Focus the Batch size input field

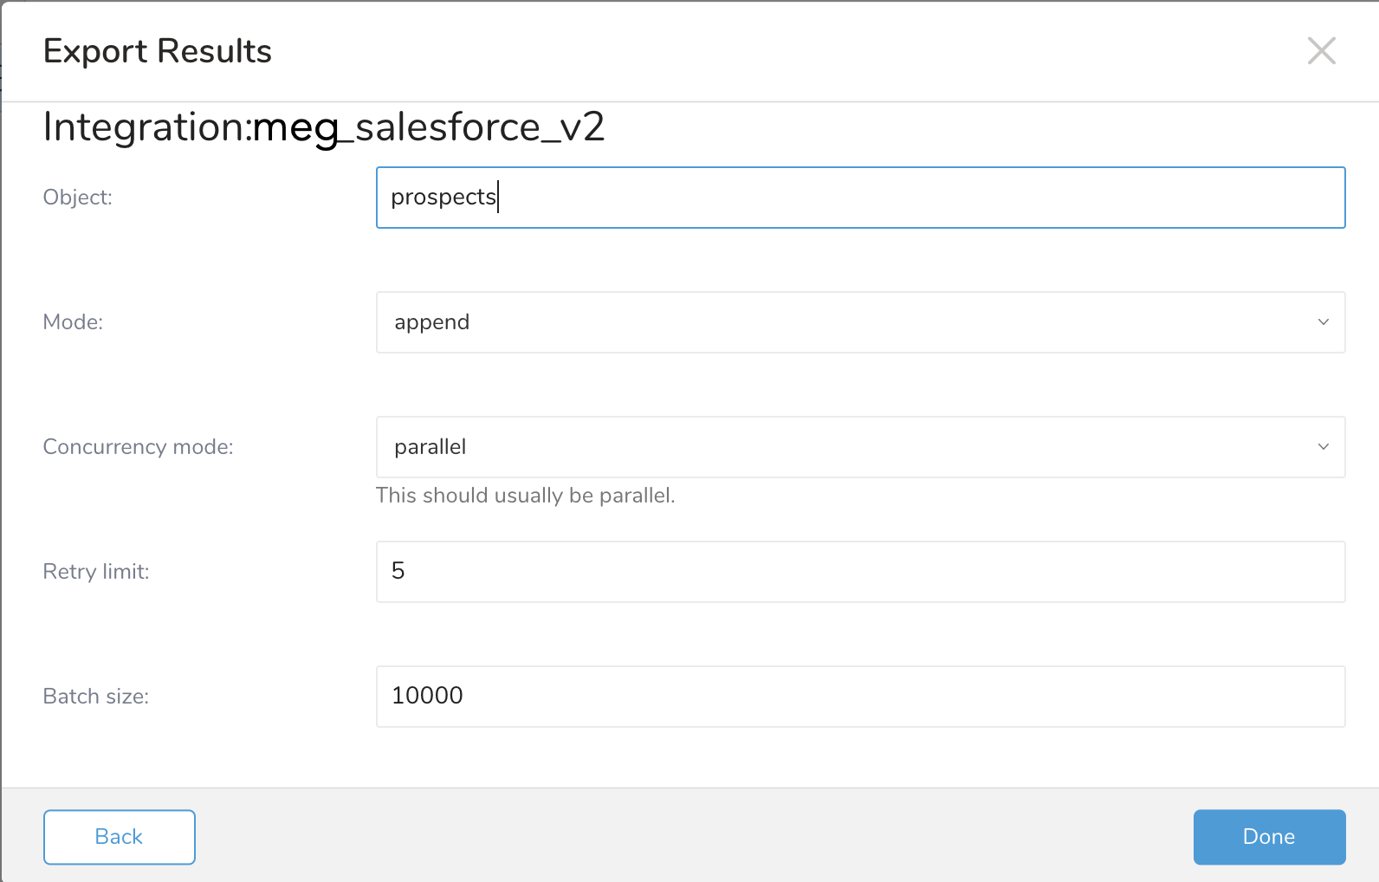(x=859, y=697)
